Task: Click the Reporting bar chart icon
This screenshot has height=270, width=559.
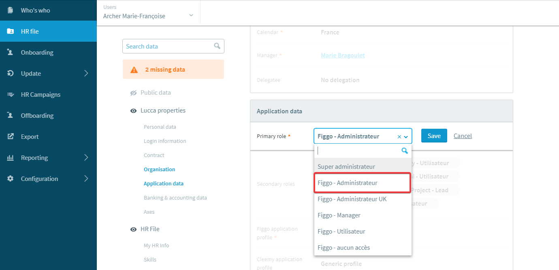Action: click(11, 157)
